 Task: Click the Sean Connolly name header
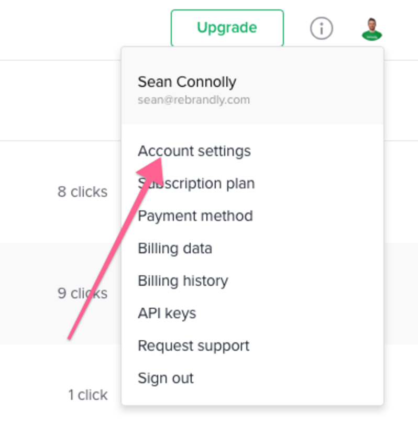click(187, 82)
